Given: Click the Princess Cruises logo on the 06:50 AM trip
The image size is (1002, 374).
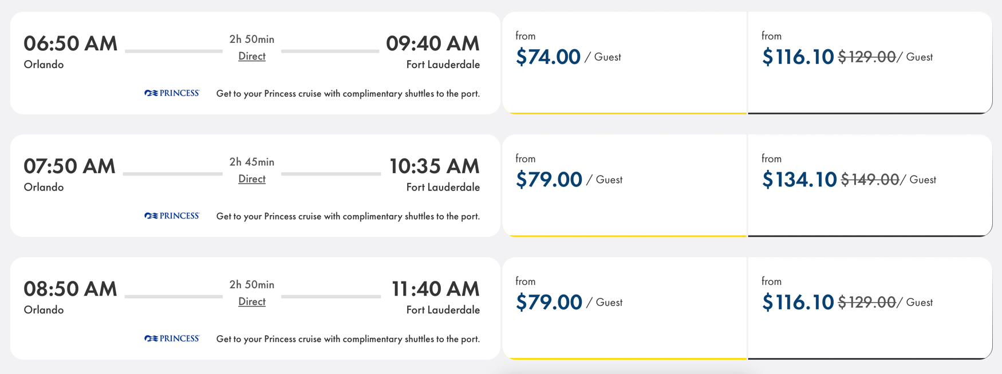Looking at the screenshot, I should 171,93.
